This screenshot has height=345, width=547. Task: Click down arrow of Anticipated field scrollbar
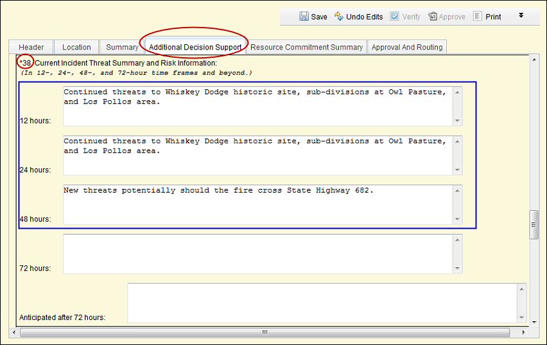click(x=521, y=317)
